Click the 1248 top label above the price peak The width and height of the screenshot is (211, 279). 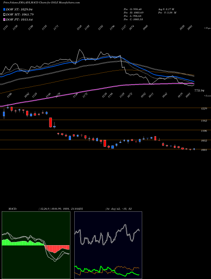click(x=79, y=27)
